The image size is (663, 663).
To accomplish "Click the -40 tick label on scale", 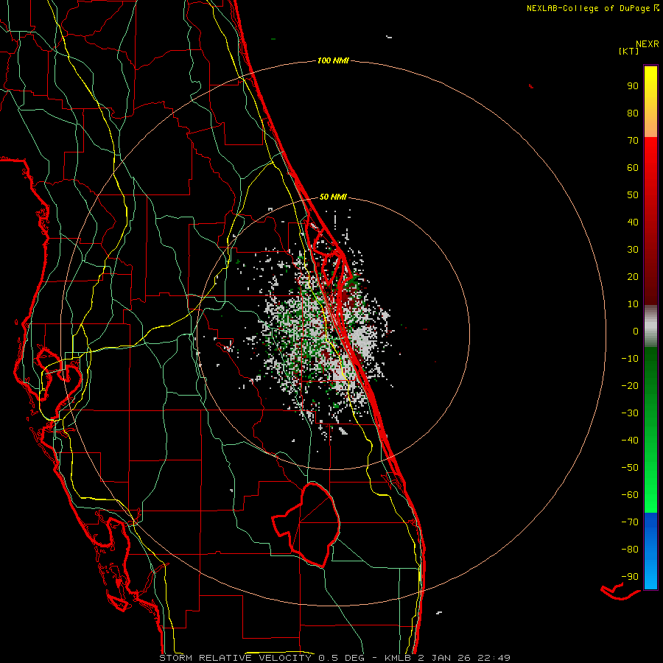I will pyautogui.click(x=630, y=441).
